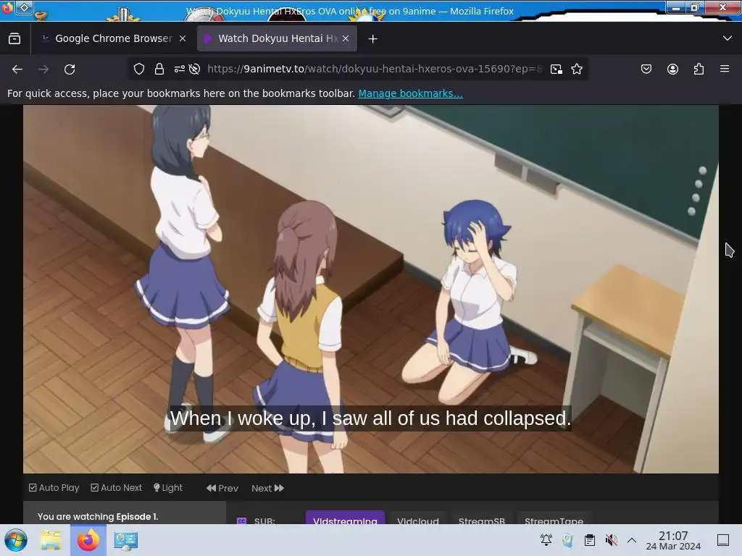The height and width of the screenshot is (556, 742).
Task: Open the file explorer folder in taskbar
Action: (x=51, y=540)
